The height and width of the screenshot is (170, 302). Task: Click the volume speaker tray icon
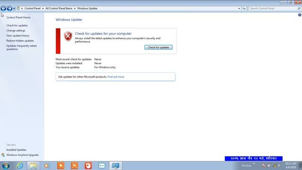point(279,166)
